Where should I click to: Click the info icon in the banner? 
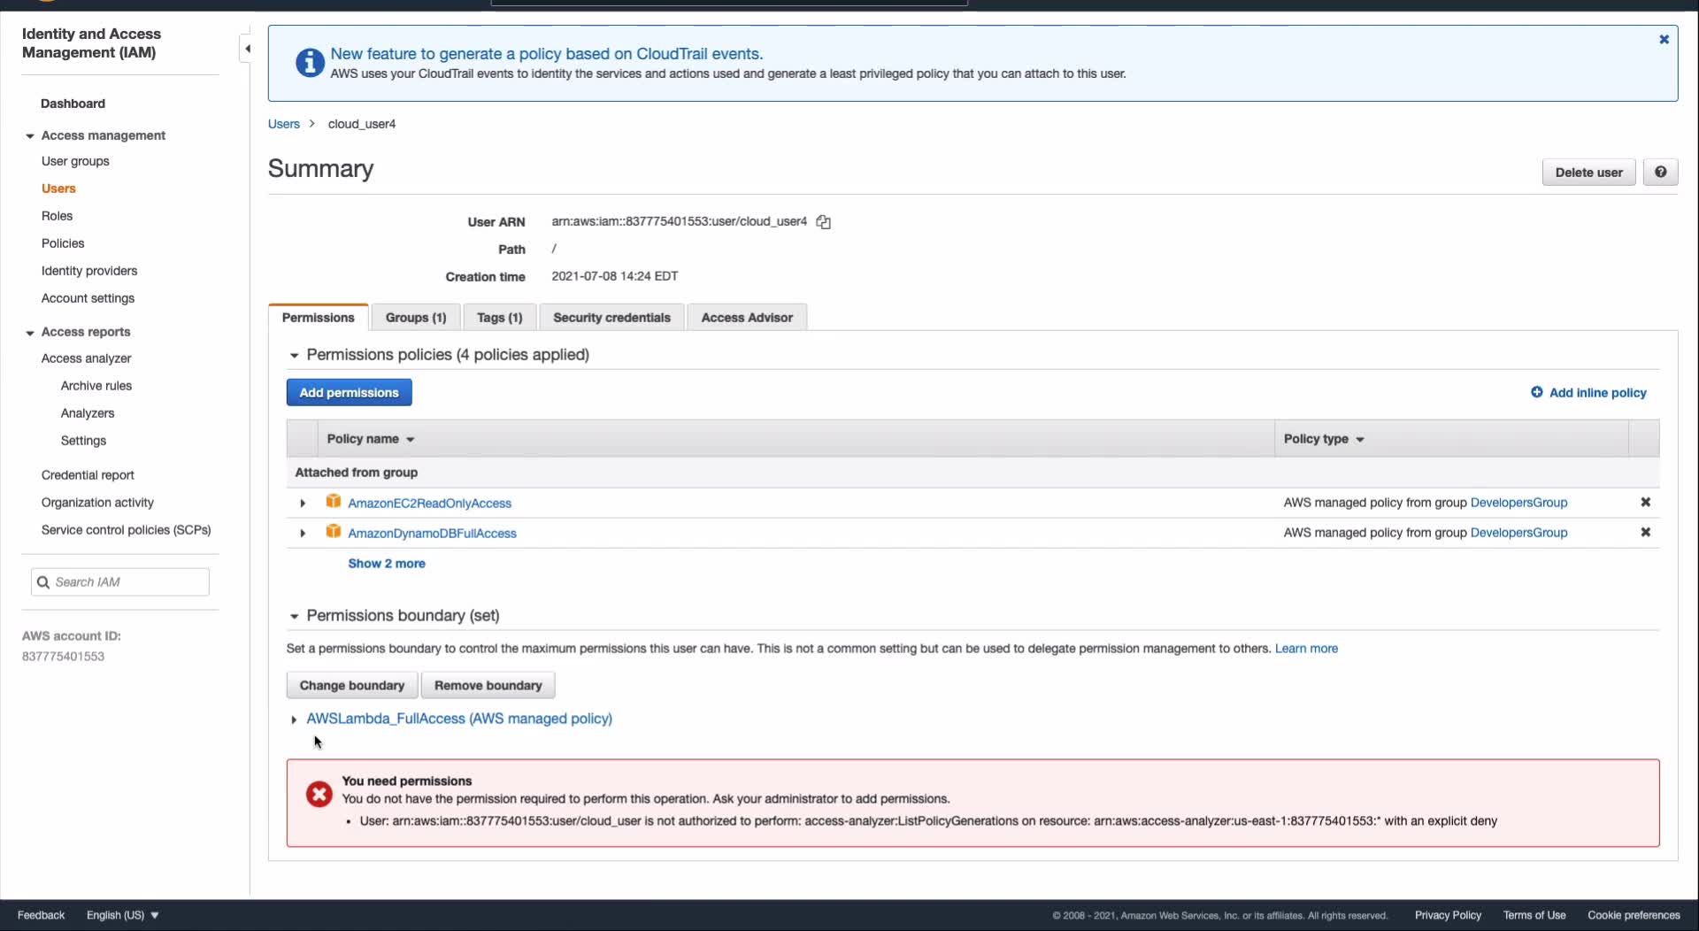click(x=310, y=63)
